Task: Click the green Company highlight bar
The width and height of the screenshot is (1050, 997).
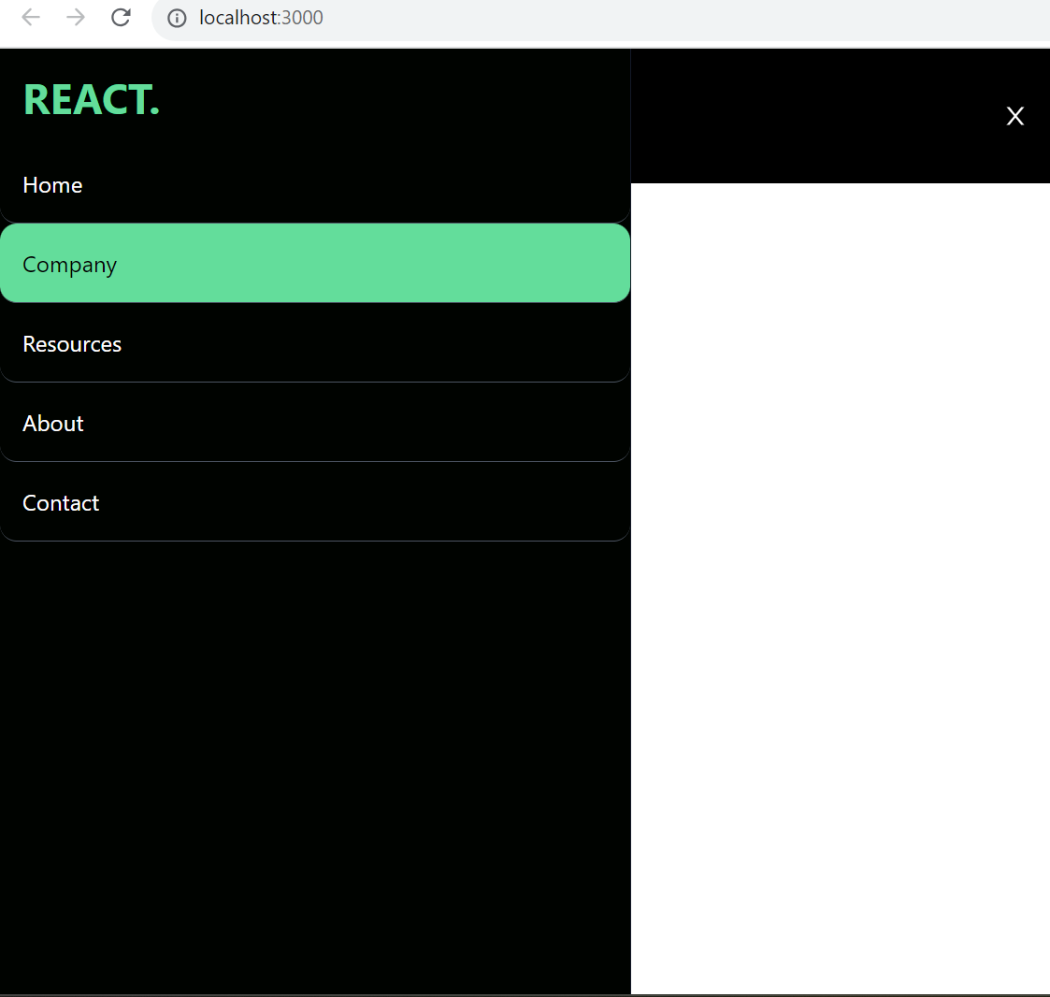Action: 315,263
